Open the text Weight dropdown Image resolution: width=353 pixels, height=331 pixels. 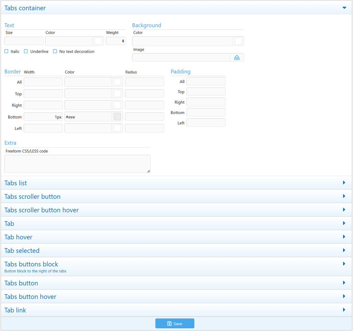[116, 41]
